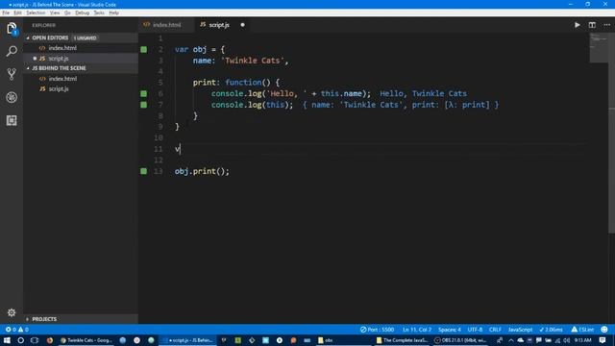Click the Port : 5500 live server status
Image resolution: width=615 pixels, height=346 pixels.
point(378,330)
